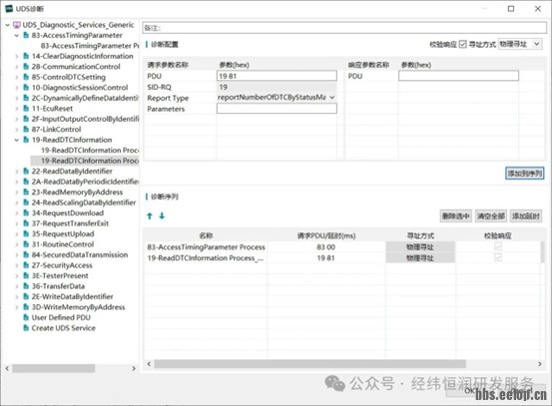Click the 3E-TesterPresent service icon

click(x=26, y=275)
